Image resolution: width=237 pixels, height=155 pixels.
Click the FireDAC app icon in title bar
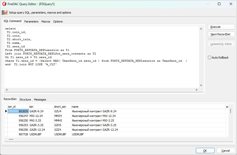[x=4, y=4]
